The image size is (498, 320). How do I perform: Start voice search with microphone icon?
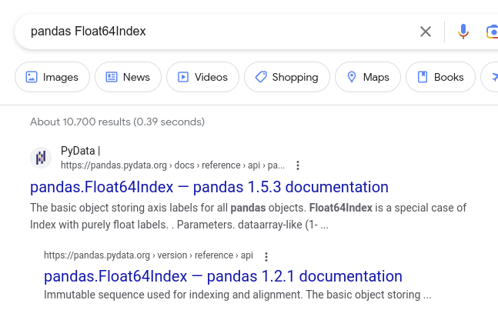(463, 32)
